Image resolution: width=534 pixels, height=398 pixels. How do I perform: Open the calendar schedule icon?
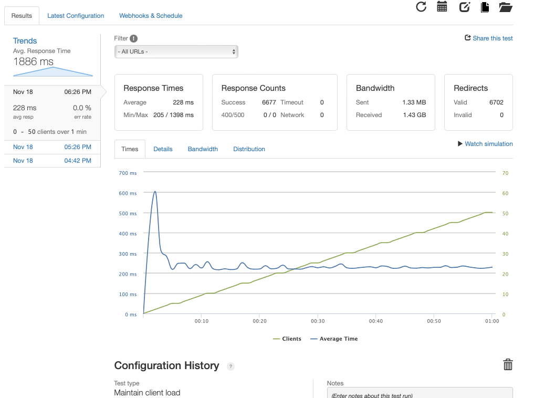[x=442, y=7]
